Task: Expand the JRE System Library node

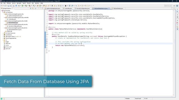Action: (3, 36)
